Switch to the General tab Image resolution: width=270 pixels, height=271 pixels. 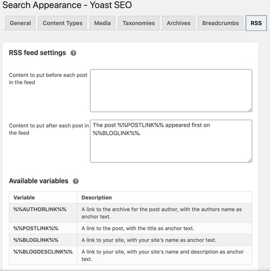[x=20, y=23]
